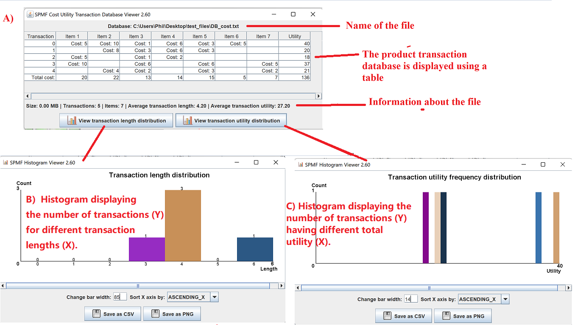Click the Item 6 column header

[231, 36]
